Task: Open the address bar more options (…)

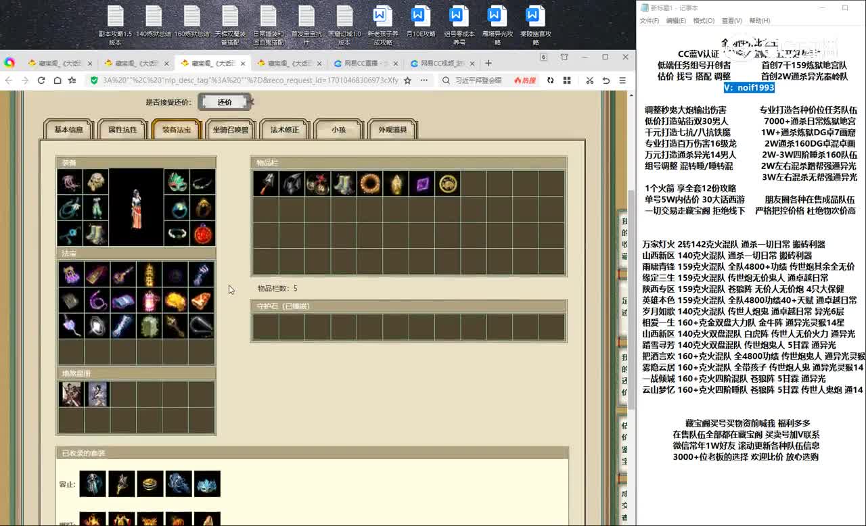Action: (x=424, y=80)
